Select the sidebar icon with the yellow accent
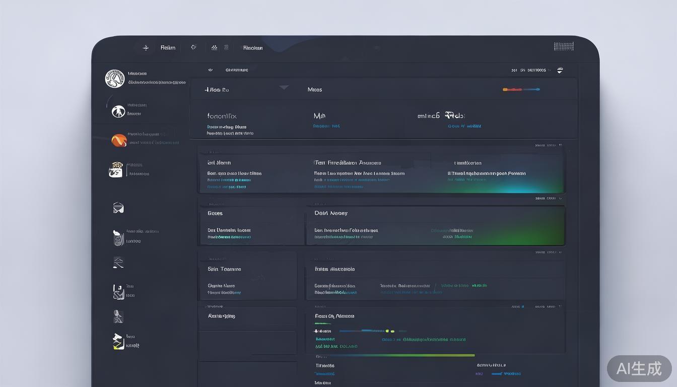This screenshot has width=677, height=387. pyautogui.click(x=118, y=342)
